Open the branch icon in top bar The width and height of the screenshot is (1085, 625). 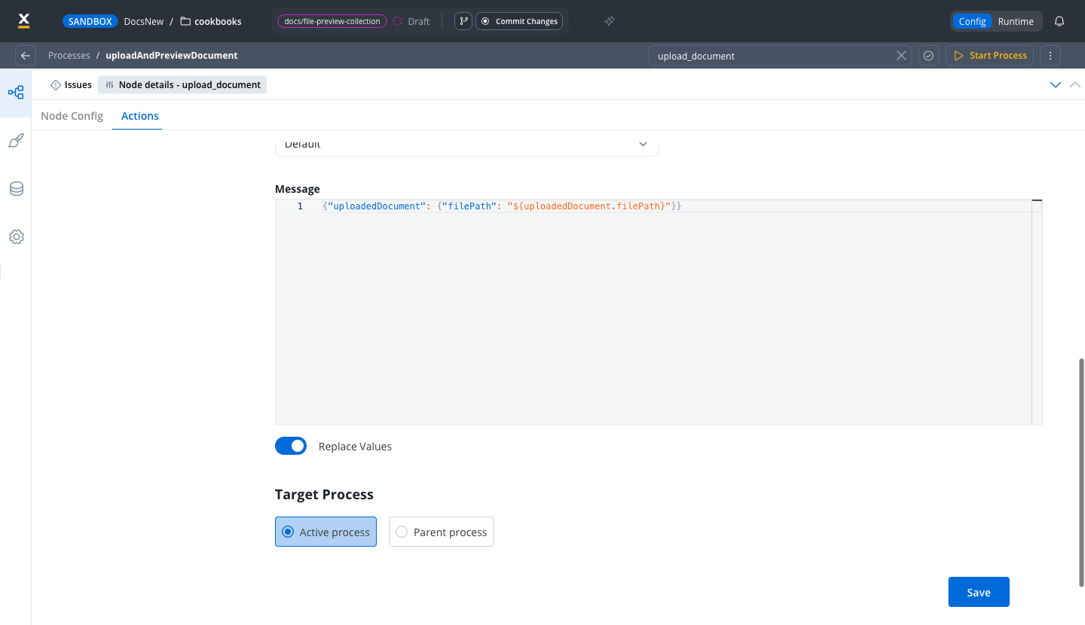[463, 21]
